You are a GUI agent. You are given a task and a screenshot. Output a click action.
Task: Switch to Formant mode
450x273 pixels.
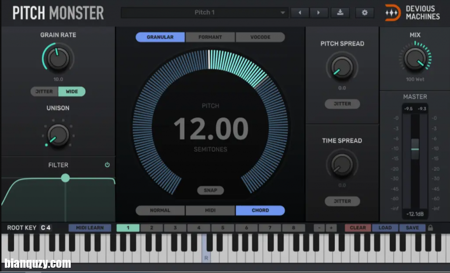[x=210, y=37]
